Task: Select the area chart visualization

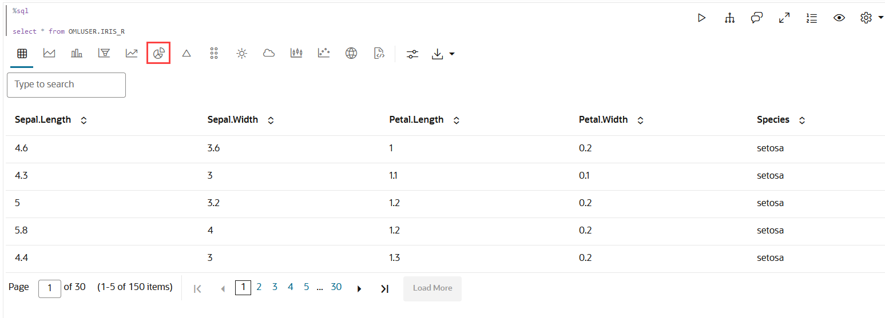Action: click(49, 54)
